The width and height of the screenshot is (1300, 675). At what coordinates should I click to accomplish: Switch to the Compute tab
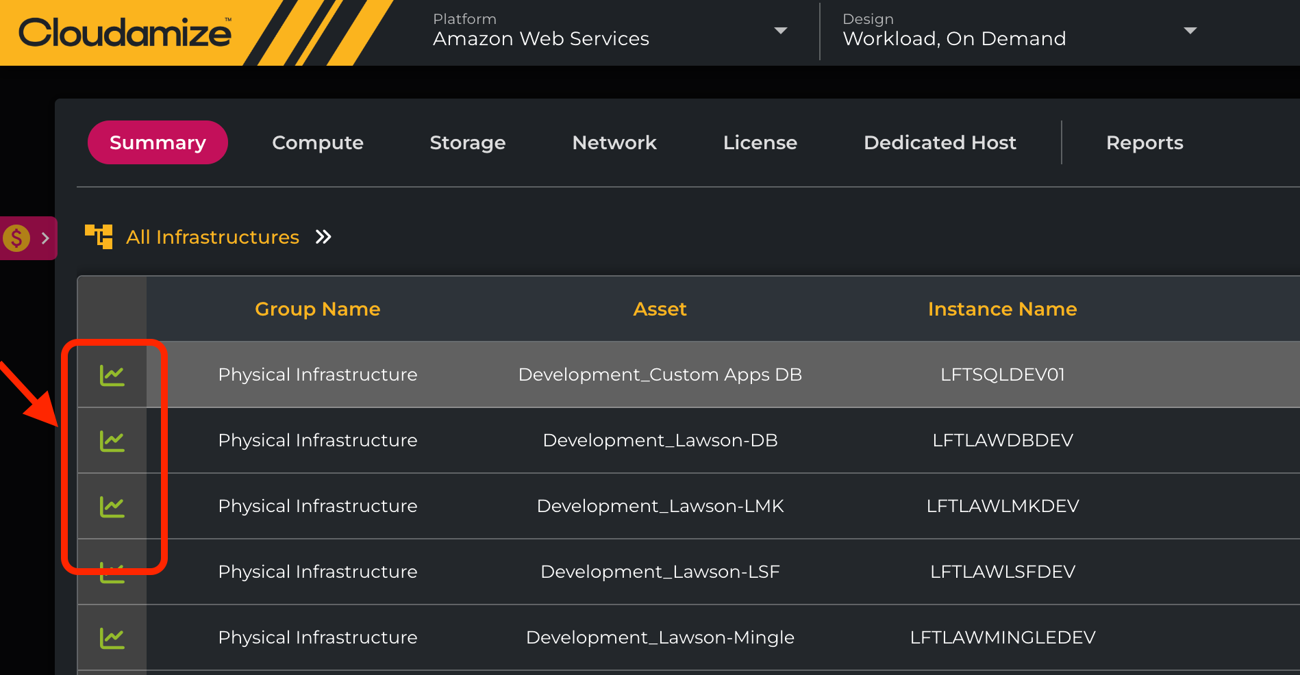318,142
